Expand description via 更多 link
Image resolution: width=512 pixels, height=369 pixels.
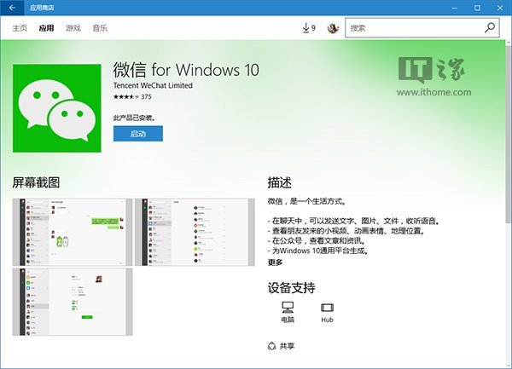[x=275, y=262]
